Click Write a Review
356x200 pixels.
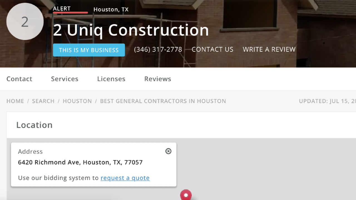(x=269, y=49)
